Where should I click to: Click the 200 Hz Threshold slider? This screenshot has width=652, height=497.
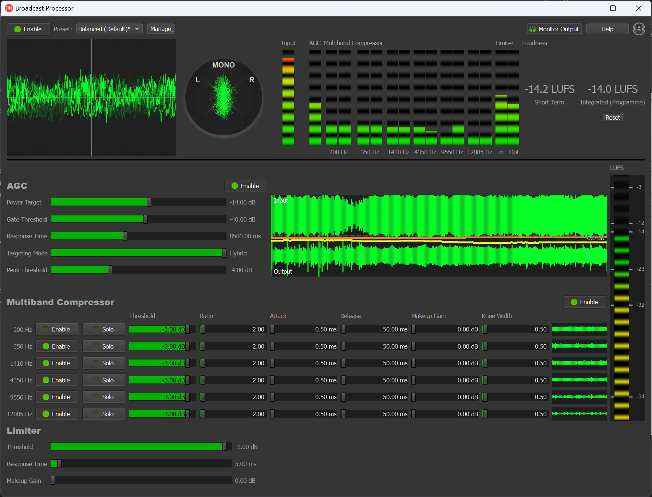tap(162, 329)
